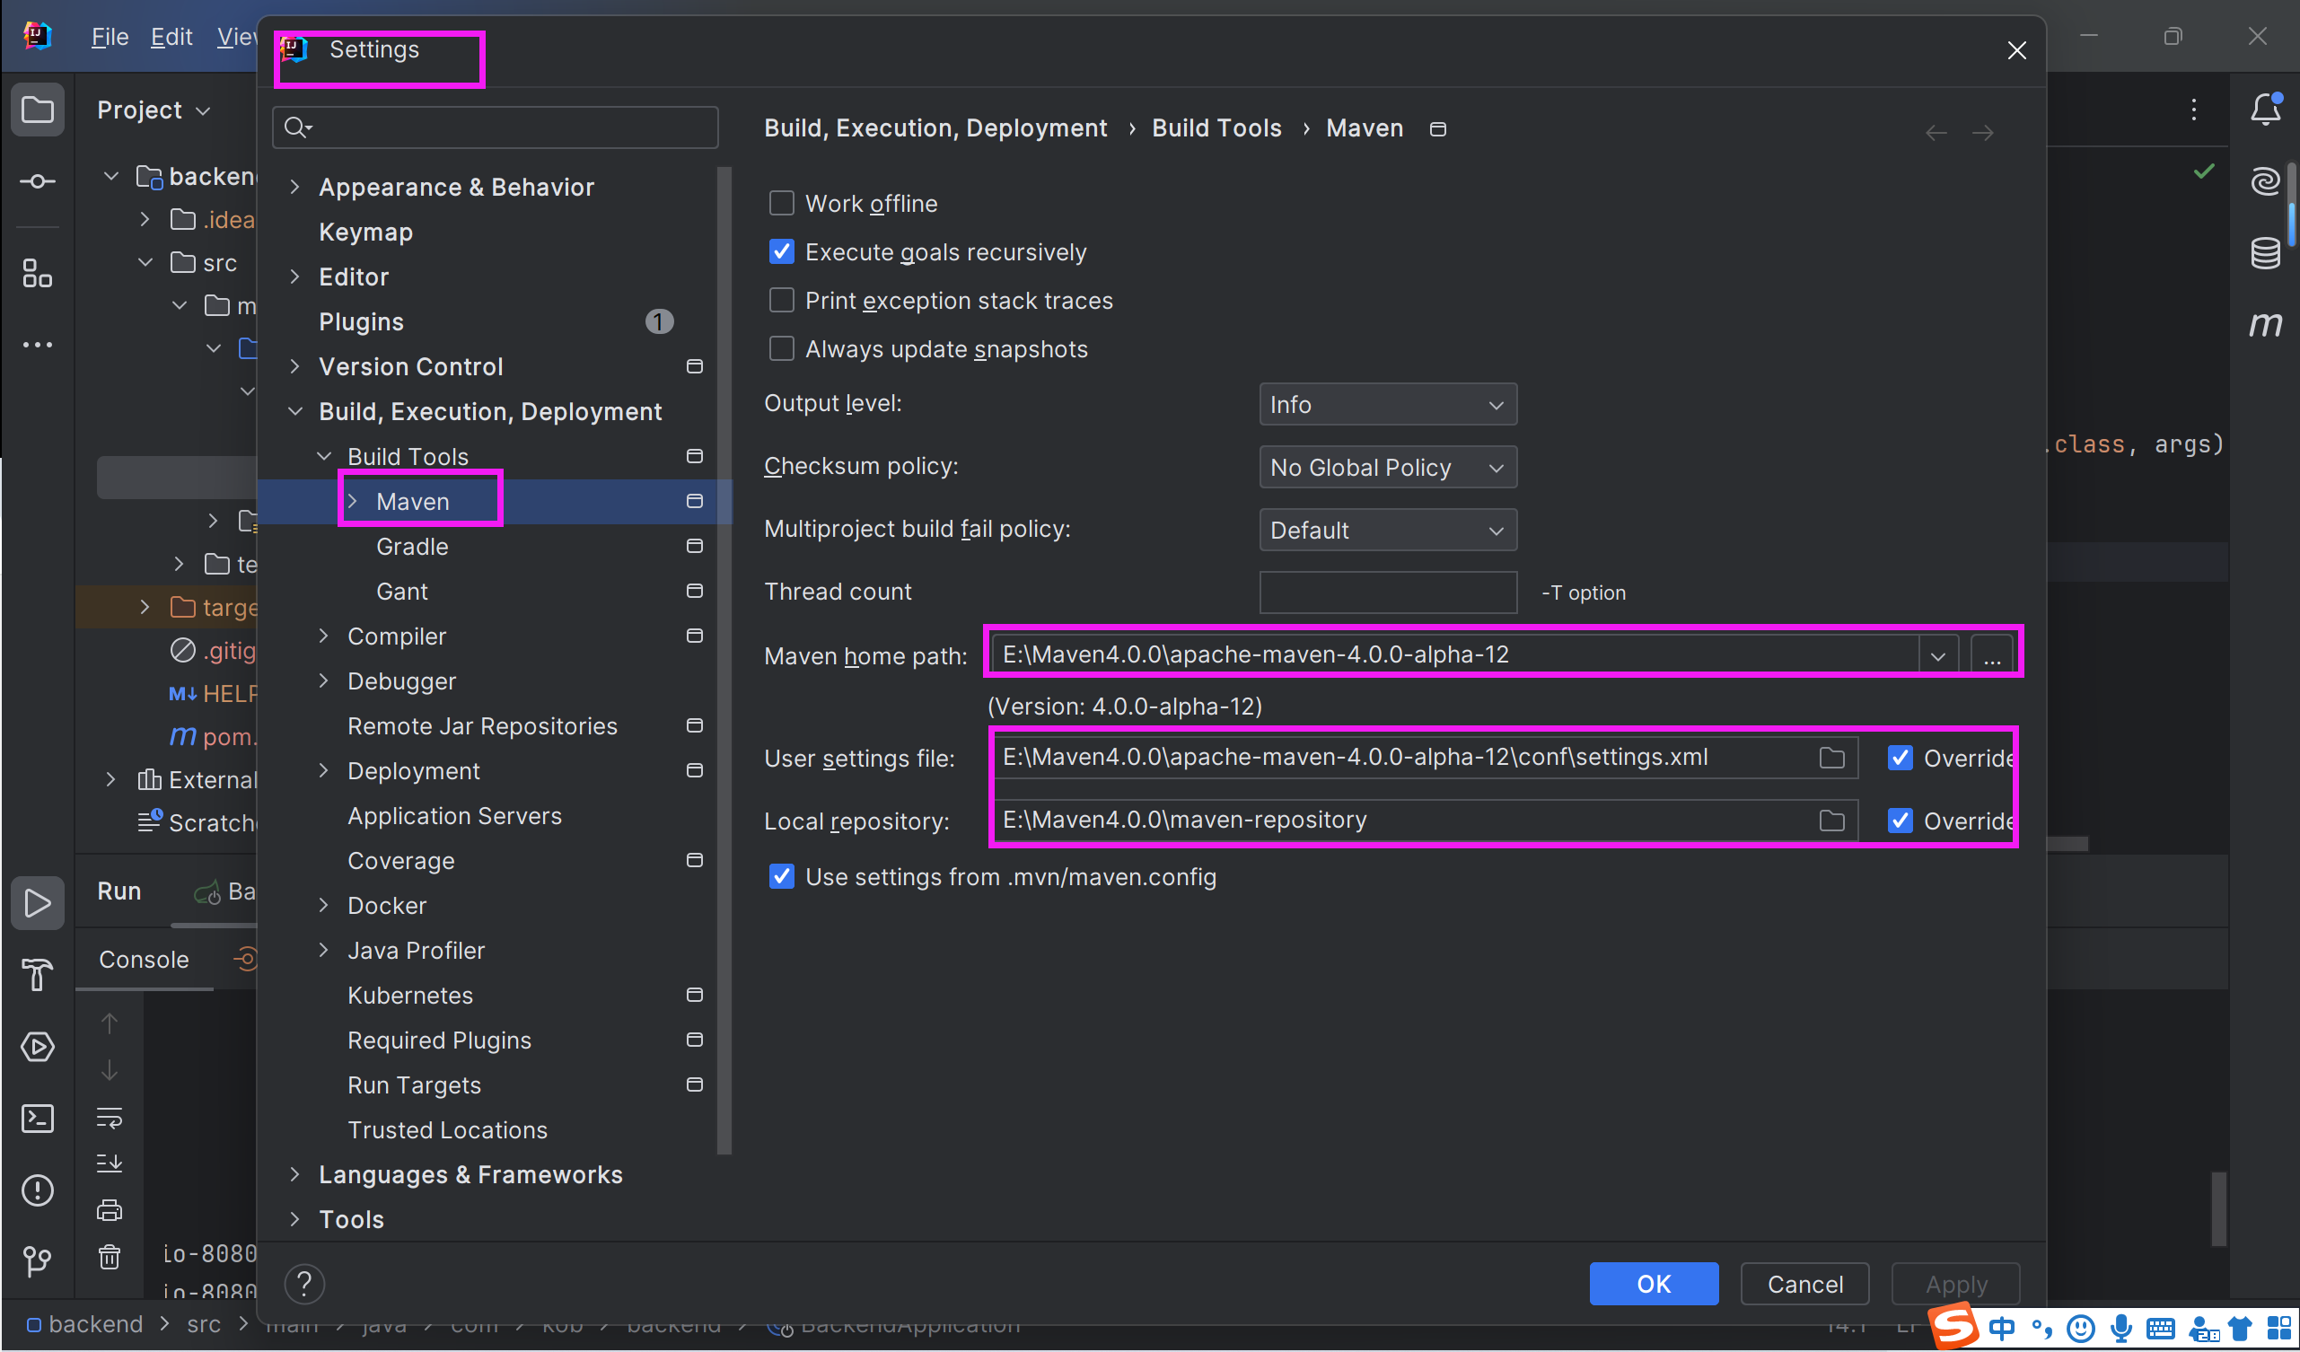The image size is (2300, 1352).
Task: Click the editor vertical three-dot options icon
Action: [x=2194, y=110]
